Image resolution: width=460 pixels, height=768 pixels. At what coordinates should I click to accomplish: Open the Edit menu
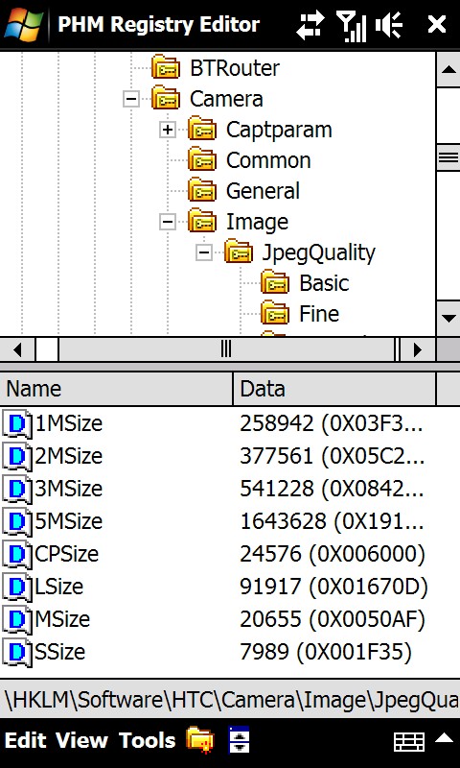[26, 740]
